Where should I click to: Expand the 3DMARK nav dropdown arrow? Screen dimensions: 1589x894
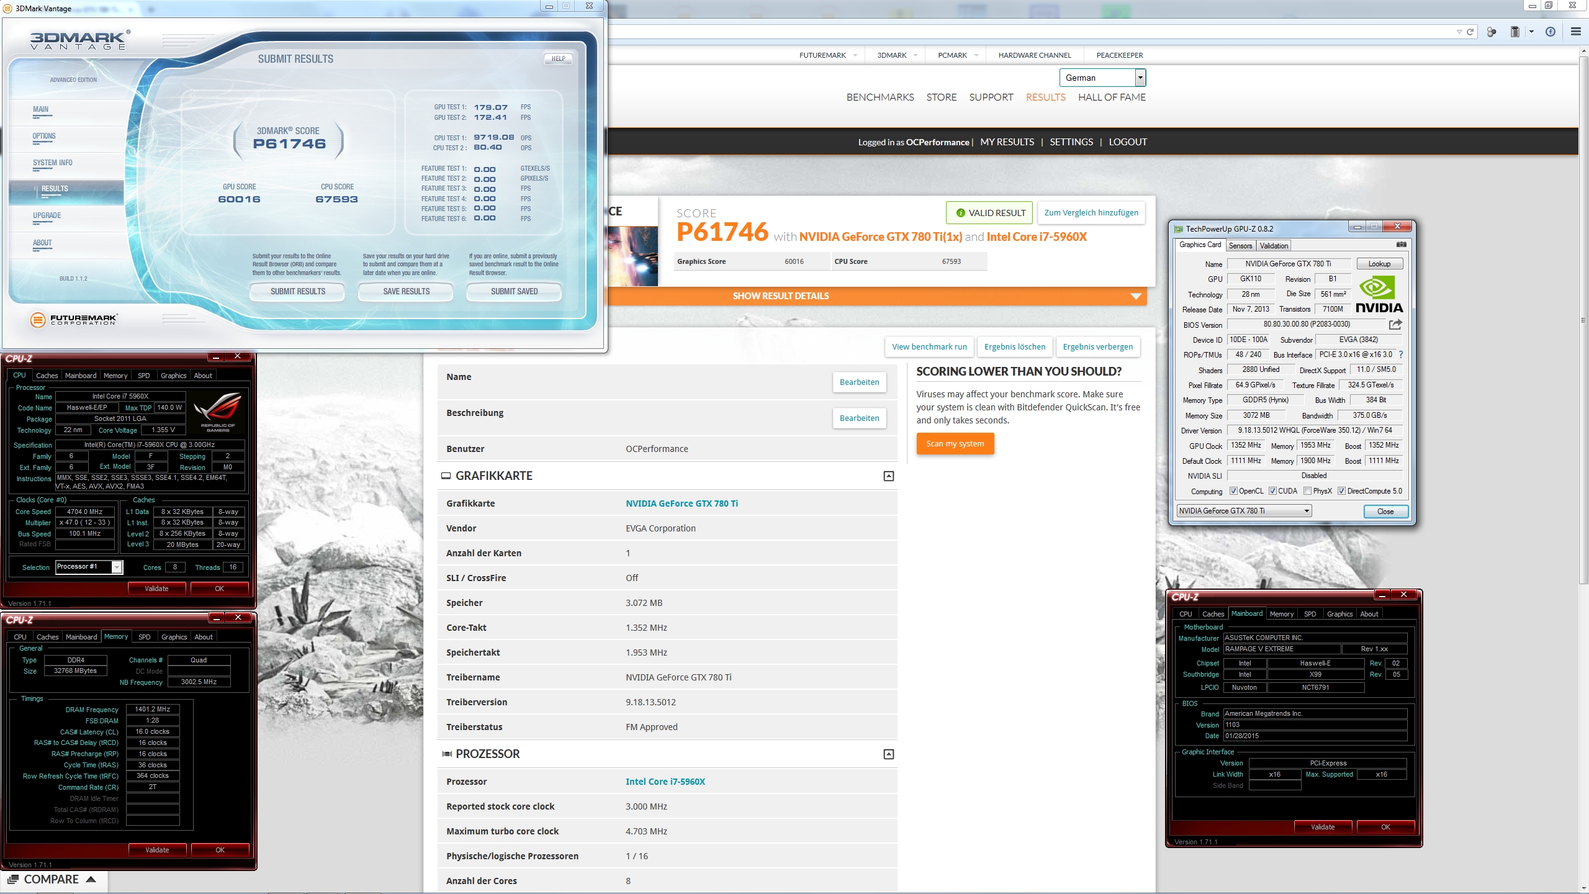pyautogui.click(x=916, y=55)
